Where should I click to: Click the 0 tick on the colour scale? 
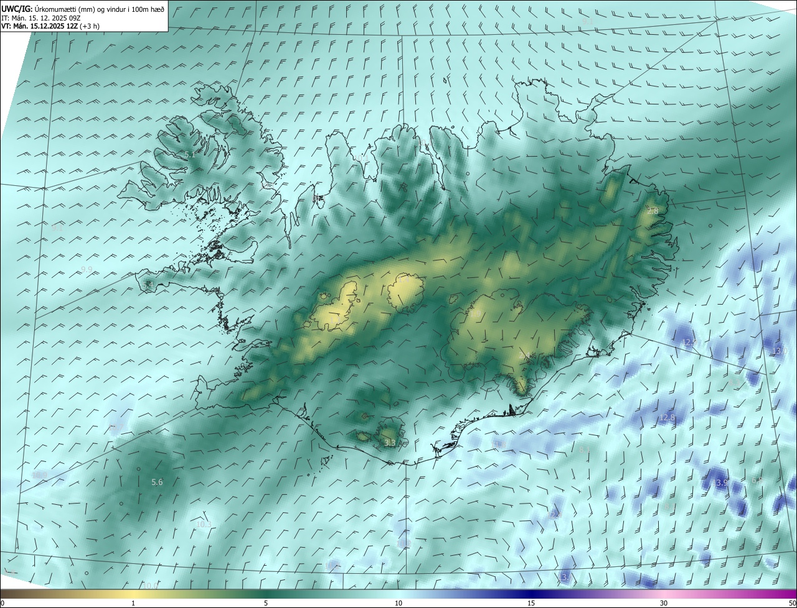pyautogui.click(x=2, y=604)
